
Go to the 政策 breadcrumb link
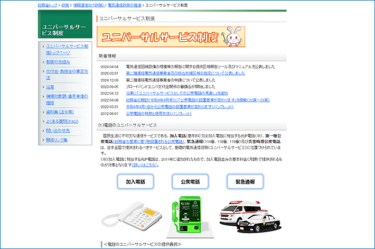[x=65, y=5]
